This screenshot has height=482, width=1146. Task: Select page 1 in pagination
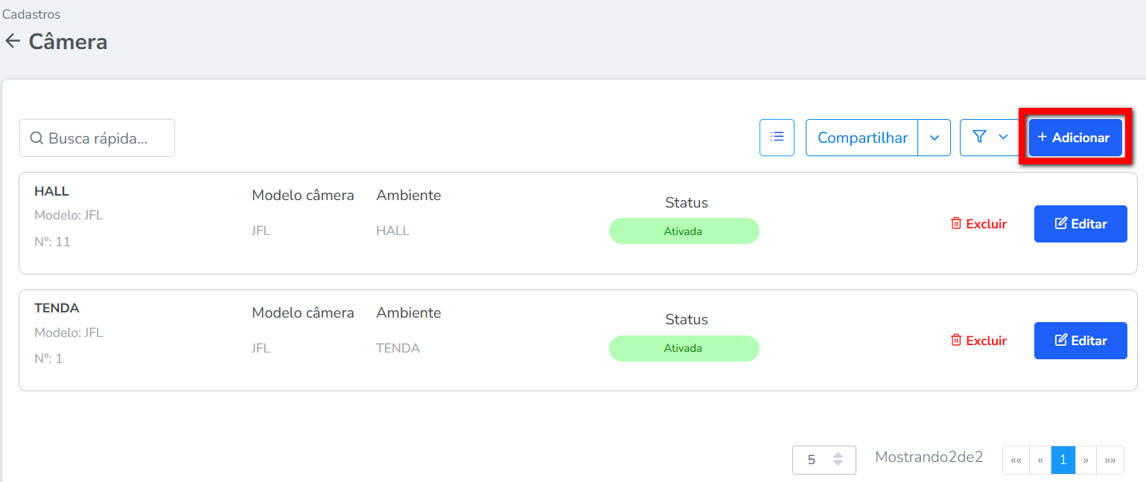click(x=1063, y=460)
